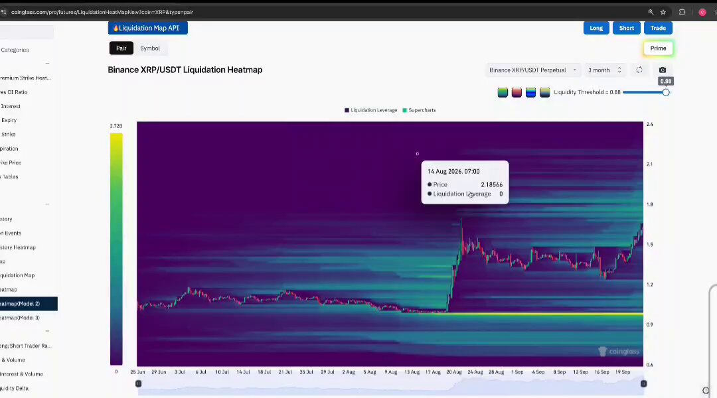The image size is (717, 398).
Task: Open Liquidation Map in the sidebar
Action: [17, 275]
